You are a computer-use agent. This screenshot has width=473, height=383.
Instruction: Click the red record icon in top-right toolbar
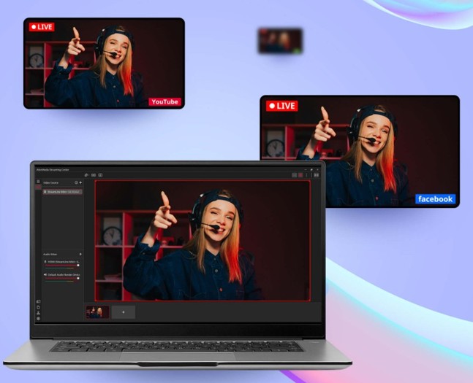[x=300, y=175]
